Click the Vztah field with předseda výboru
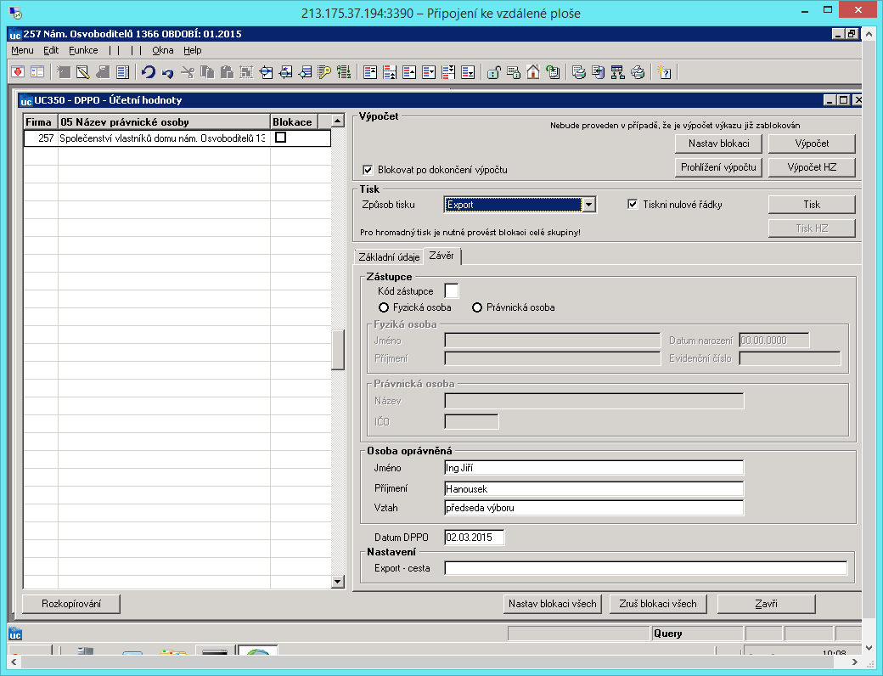This screenshot has width=883, height=676. (x=593, y=508)
